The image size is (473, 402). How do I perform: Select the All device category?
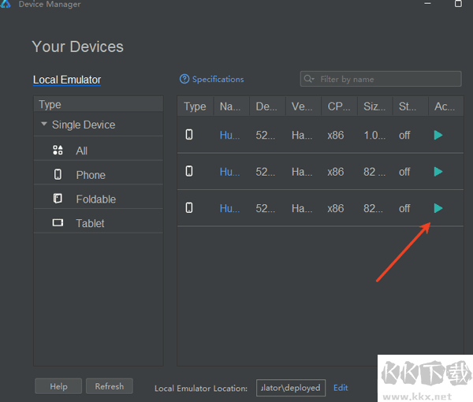[81, 151]
